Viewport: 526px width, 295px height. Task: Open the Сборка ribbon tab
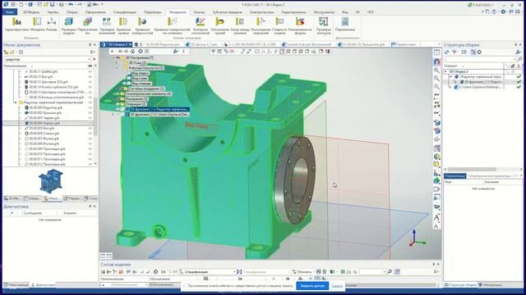[72, 12]
